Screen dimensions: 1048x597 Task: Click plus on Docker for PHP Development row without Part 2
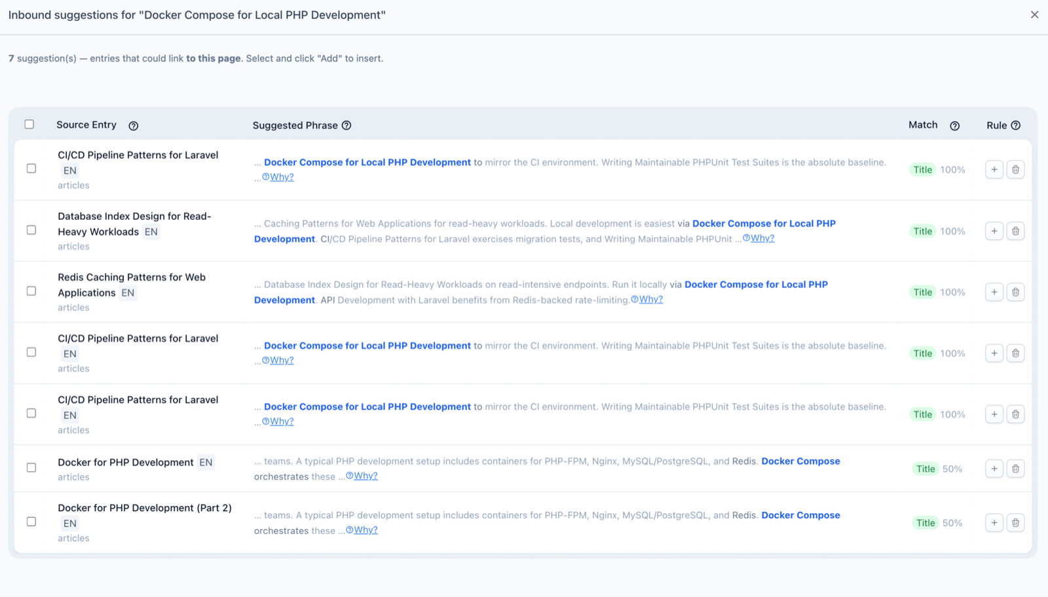click(994, 469)
